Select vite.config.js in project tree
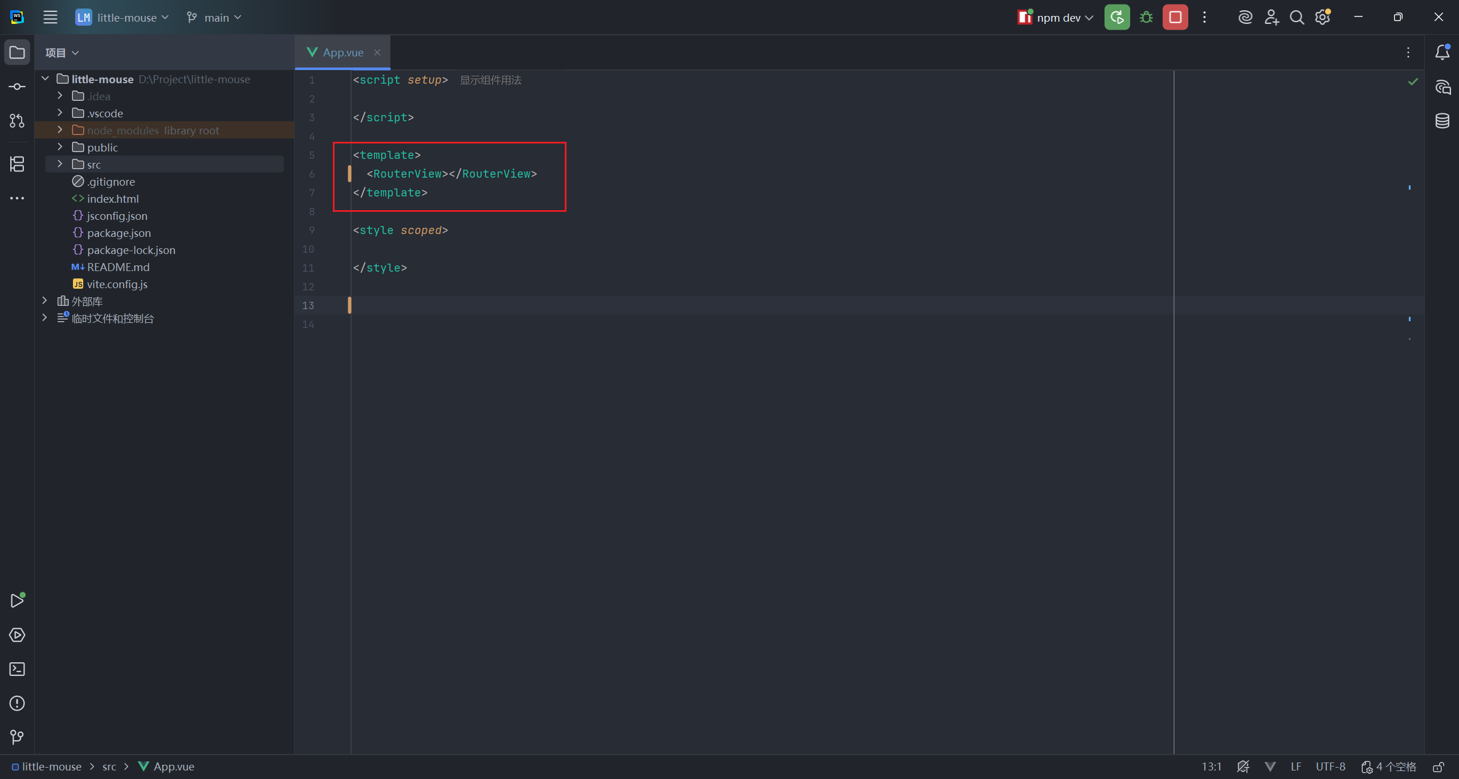 pos(117,284)
